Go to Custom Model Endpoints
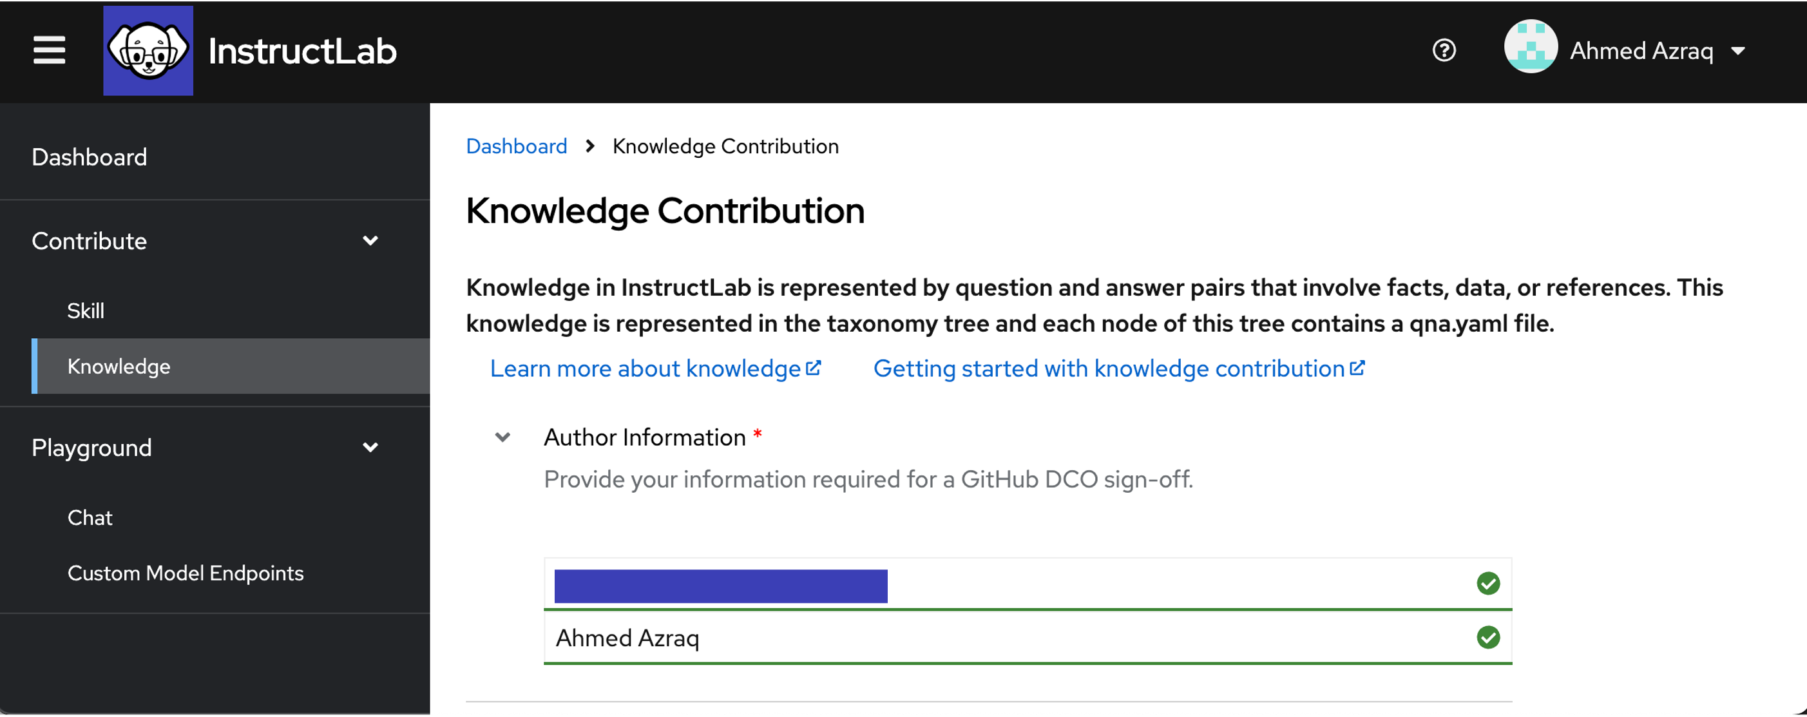The width and height of the screenshot is (1807, 717). pos(185,573)
